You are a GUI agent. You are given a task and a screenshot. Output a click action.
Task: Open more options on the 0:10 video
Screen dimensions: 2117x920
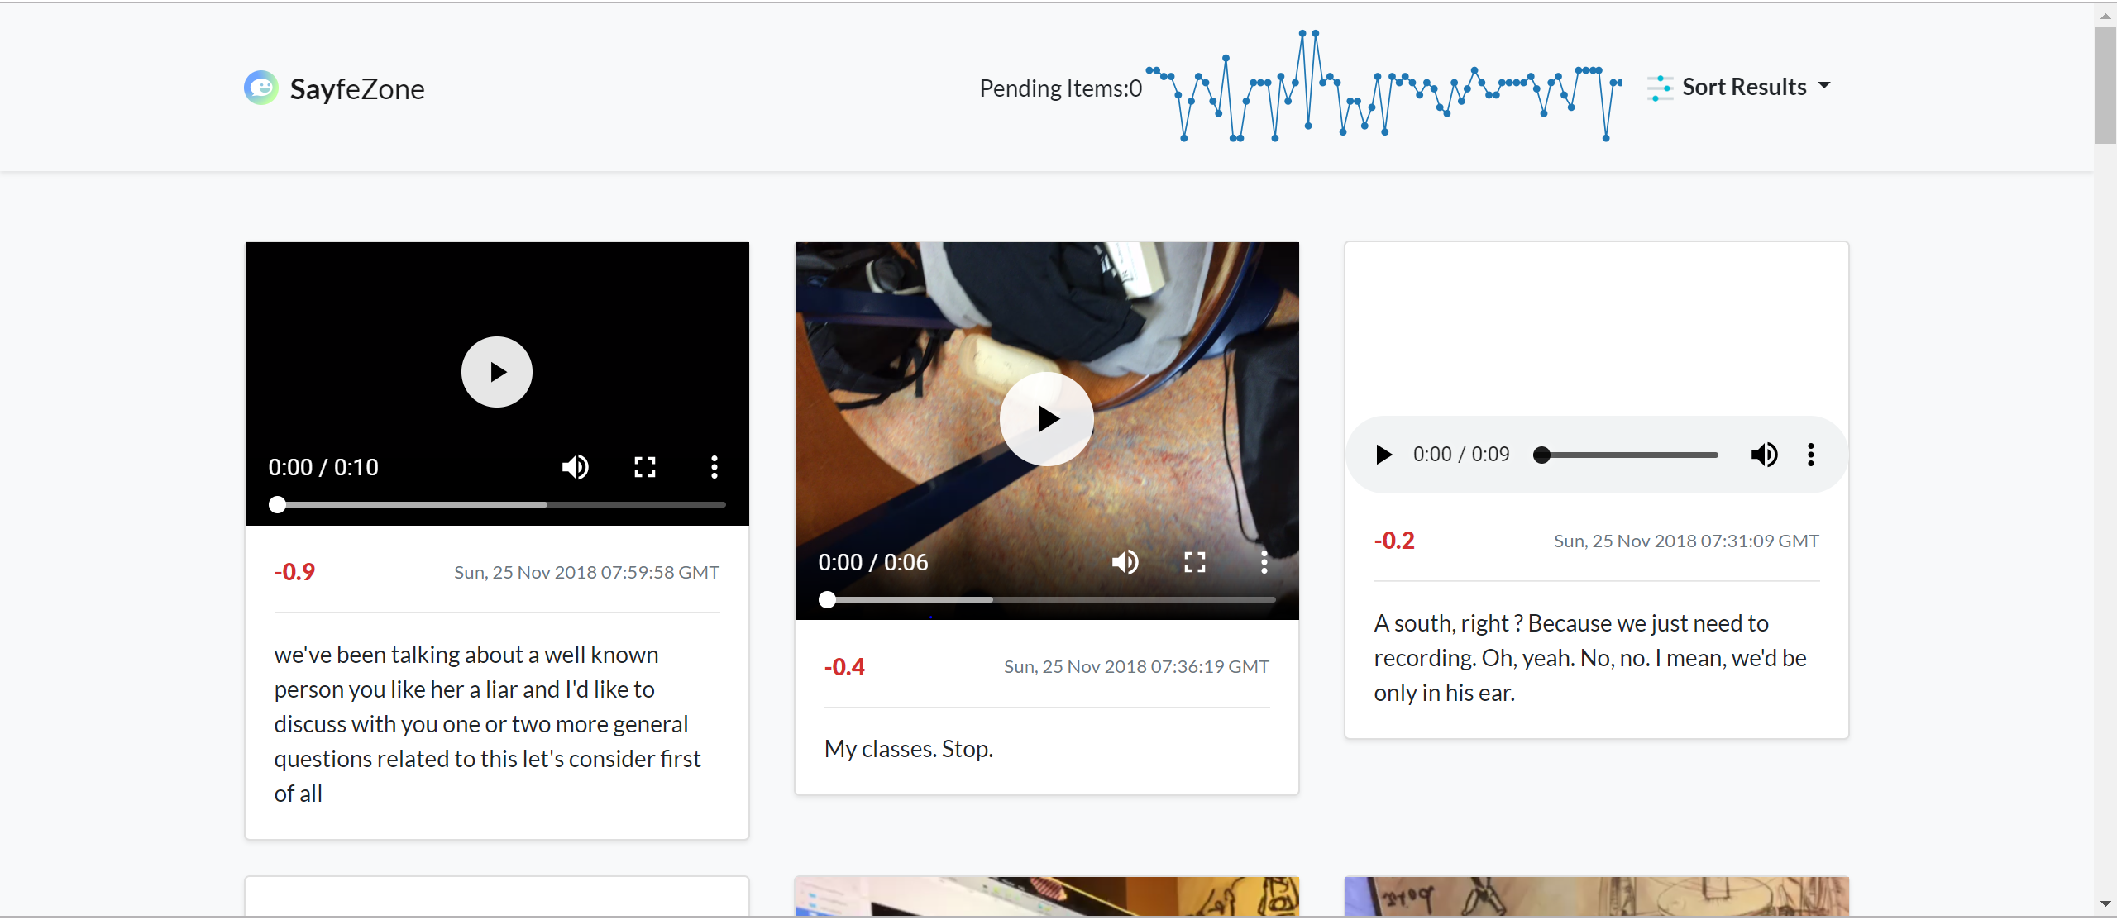714,467
